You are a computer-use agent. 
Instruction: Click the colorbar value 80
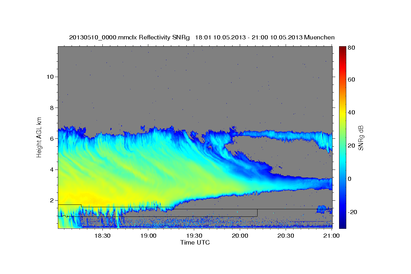(x=351, y=48)
